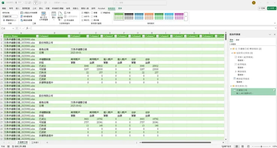Click the 表格名稱 table name input field
The width and height of the screenshot is (277, 148).
(x=10, y=16)
